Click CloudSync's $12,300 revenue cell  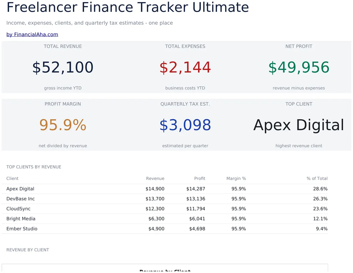click(155, 209)
